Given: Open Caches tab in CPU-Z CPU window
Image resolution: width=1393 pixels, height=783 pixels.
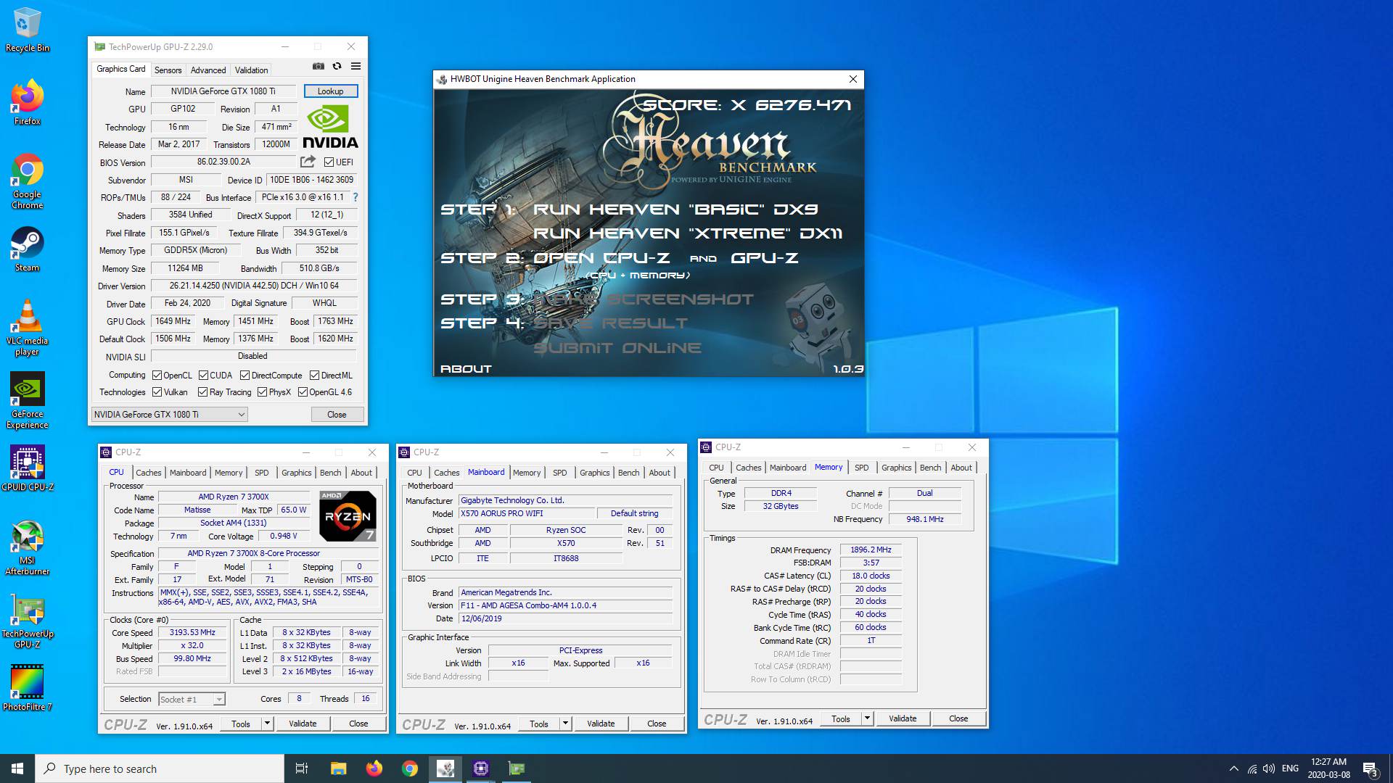Looking at the screenshot, I should [148, 473].
